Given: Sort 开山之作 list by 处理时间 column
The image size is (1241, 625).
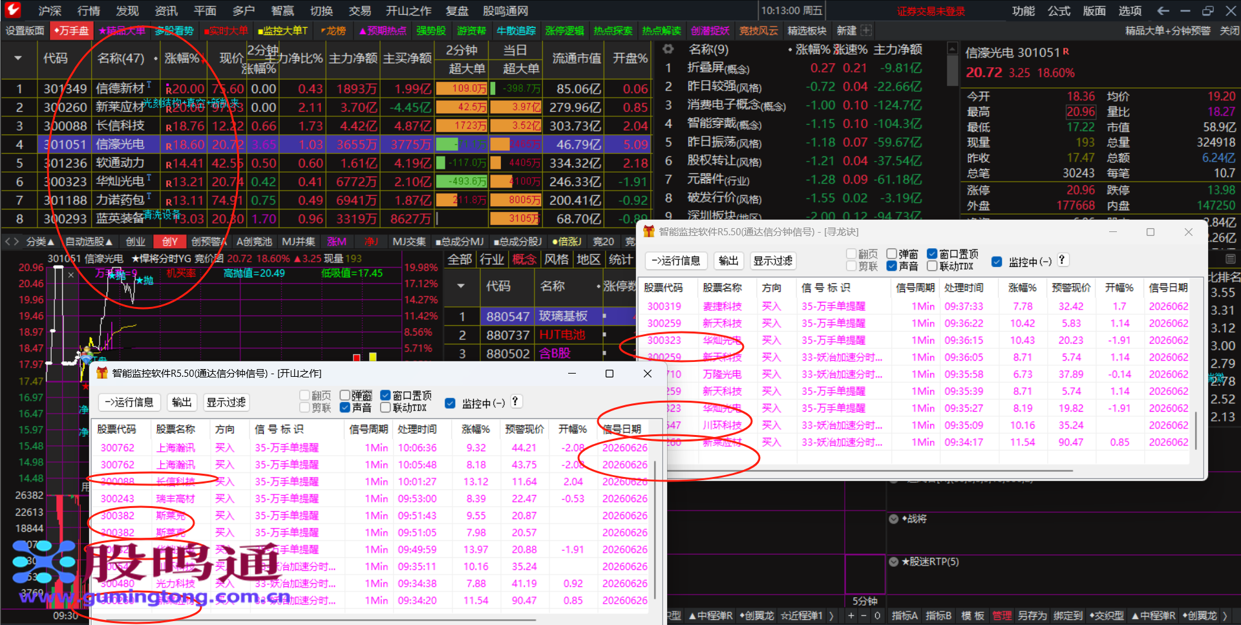Looking at the screenshot, I should tap(417, 429).
